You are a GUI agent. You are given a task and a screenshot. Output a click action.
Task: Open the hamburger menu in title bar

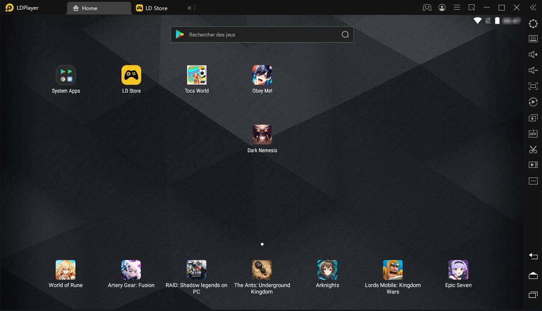click(457, 7)
